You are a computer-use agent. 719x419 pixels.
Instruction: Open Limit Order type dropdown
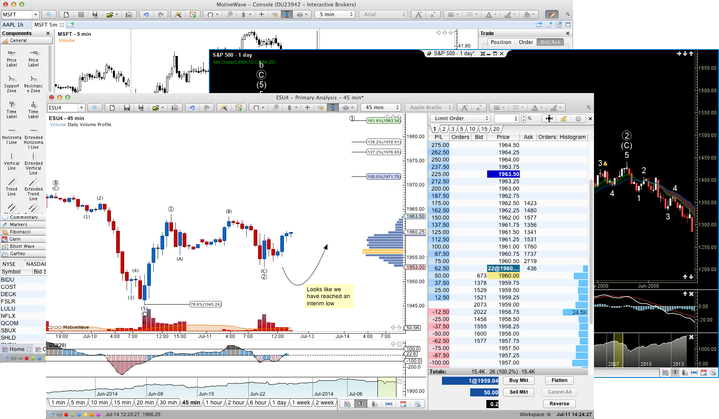tap(460, 118)
